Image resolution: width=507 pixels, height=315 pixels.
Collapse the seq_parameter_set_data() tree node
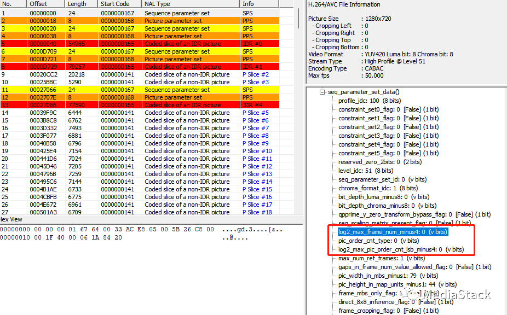point(322,92)
